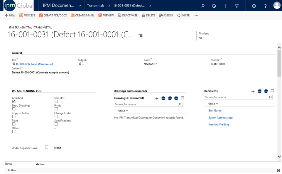Open the more commands ellipsis menu

[196, 15]
